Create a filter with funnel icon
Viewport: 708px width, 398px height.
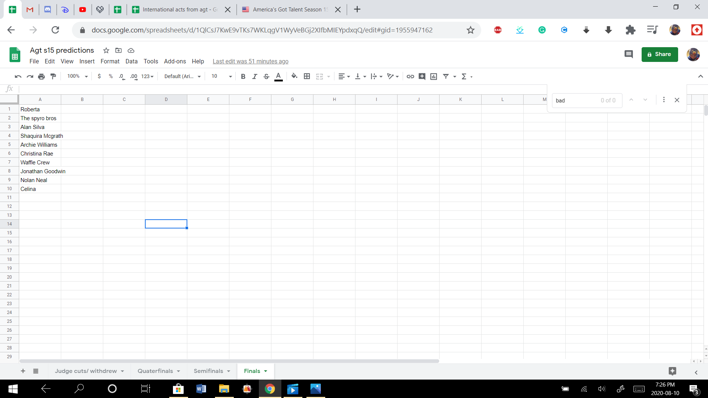[446, 76]
